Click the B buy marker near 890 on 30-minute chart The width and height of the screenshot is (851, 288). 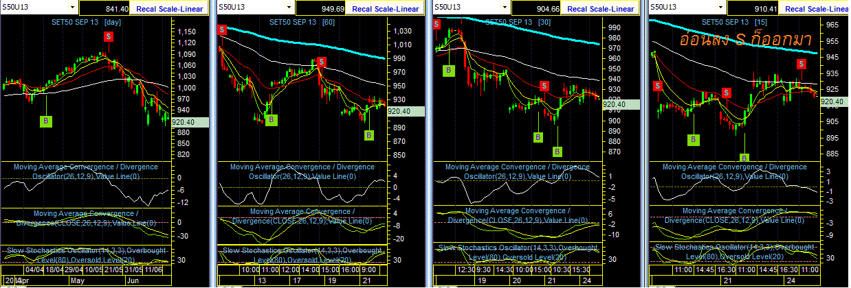tap(538, 136)
